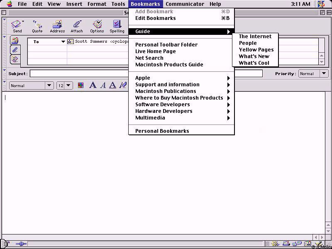Click the Quote toolbar icon
Screen dimensions: 332x249
pos(37,26)
